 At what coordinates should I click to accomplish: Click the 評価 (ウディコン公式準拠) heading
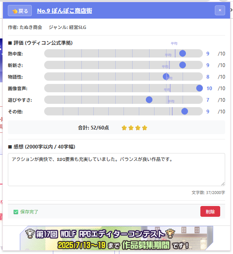(x=40, y=43)
